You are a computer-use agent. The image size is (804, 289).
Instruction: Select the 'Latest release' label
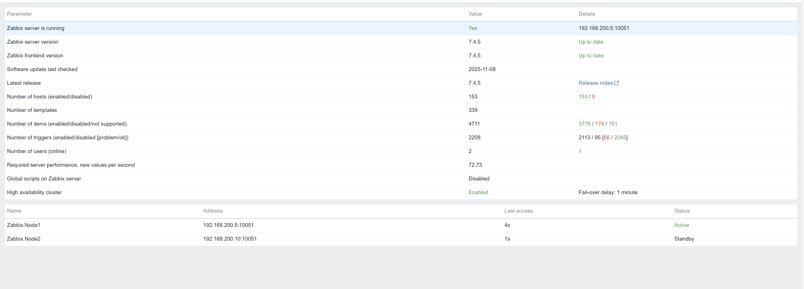tap(24, 83)
